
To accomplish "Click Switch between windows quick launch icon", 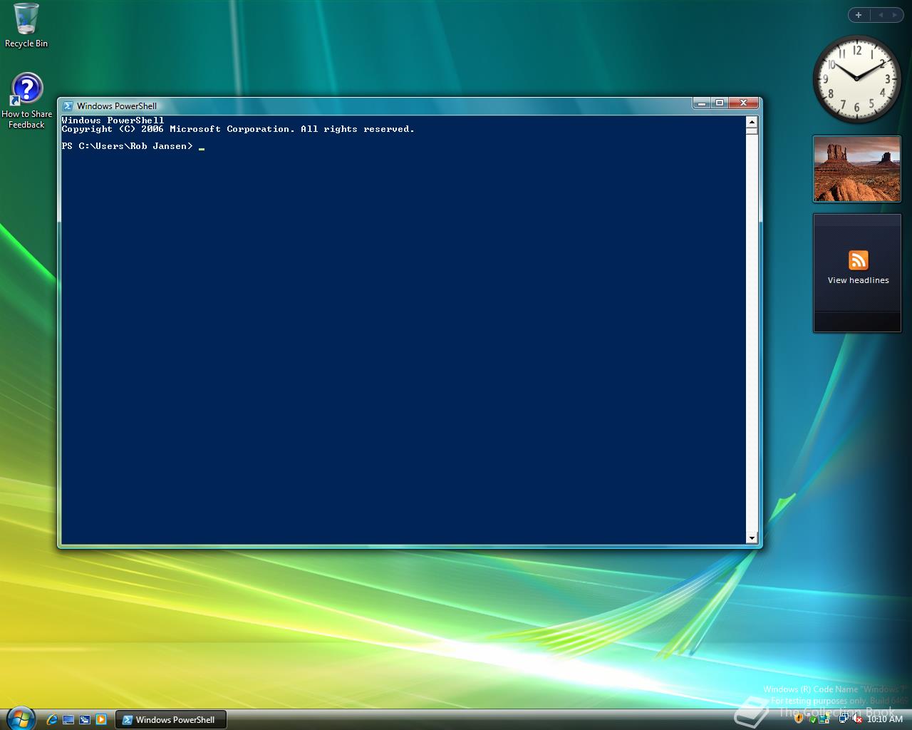I will (85, 719).
